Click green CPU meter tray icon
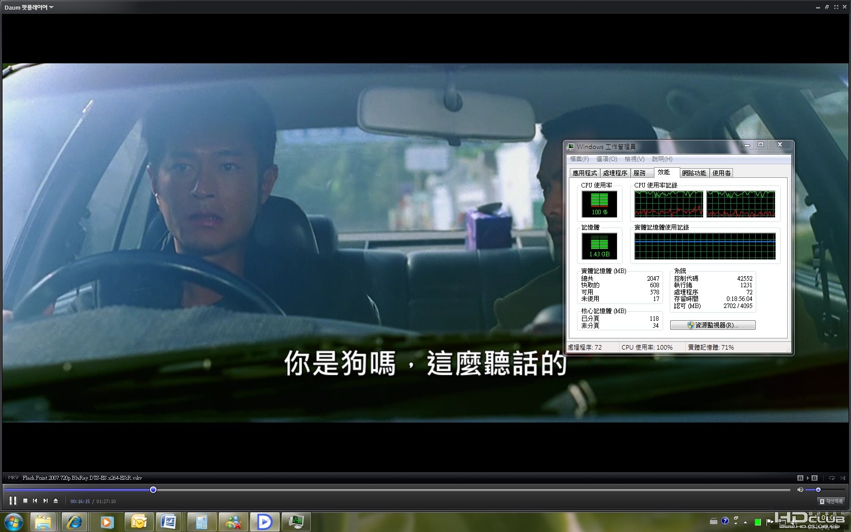Screen dimensions: 851x532 tap(758, 522)
